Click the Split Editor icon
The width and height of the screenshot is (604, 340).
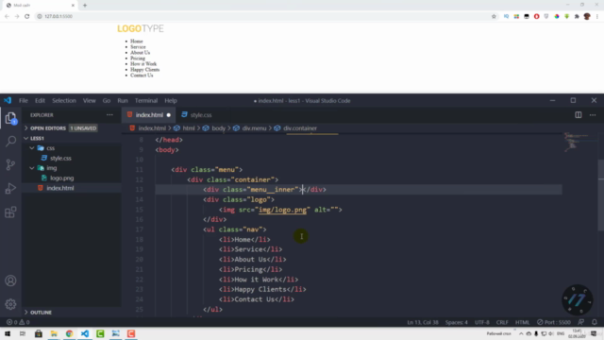(579, 115)
